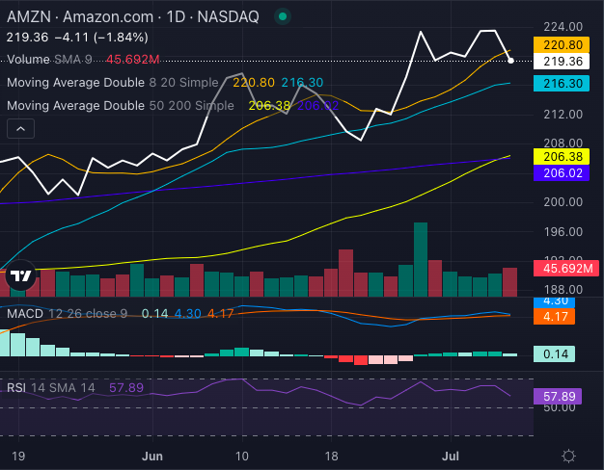Screen dimensions: 604x470
Task: Click the 19 date on time axis
Action: click(x=18, y=457)
